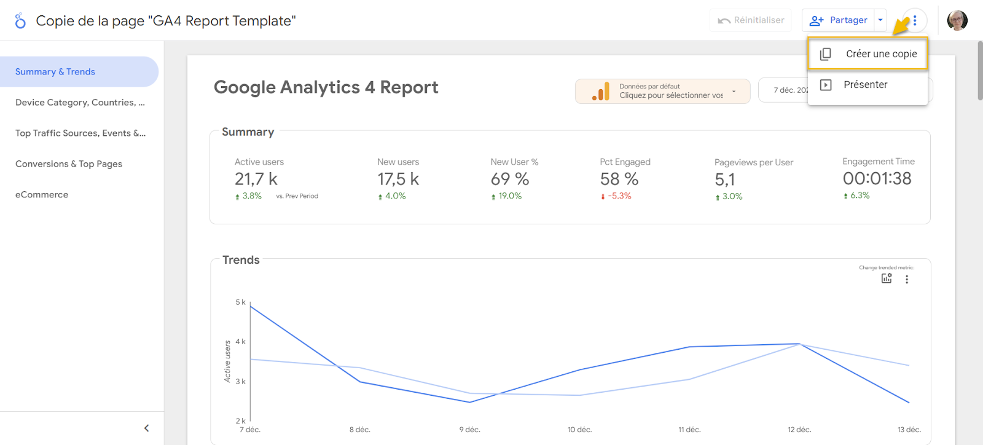Screen dimensions: 983x445
Task: Go to Summary & Trends page
Action: pos(79,72)
